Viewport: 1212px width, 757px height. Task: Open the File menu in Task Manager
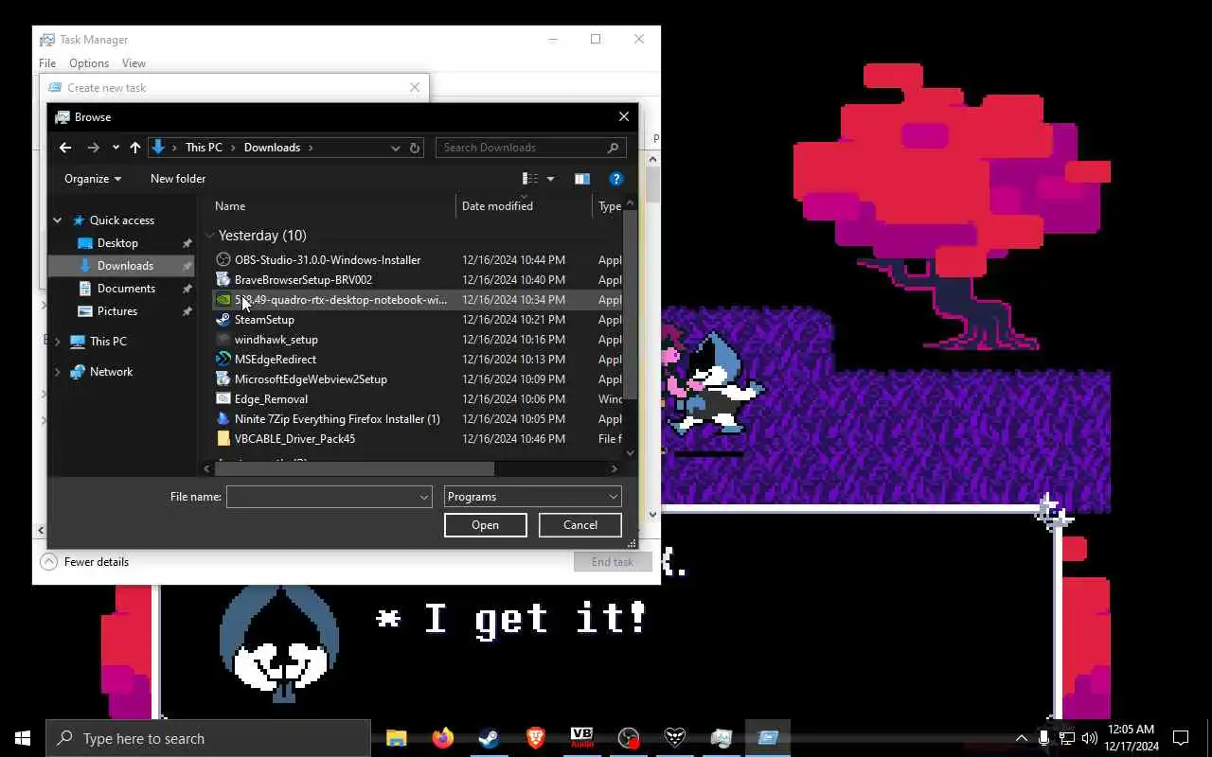(x=47, y=63)
